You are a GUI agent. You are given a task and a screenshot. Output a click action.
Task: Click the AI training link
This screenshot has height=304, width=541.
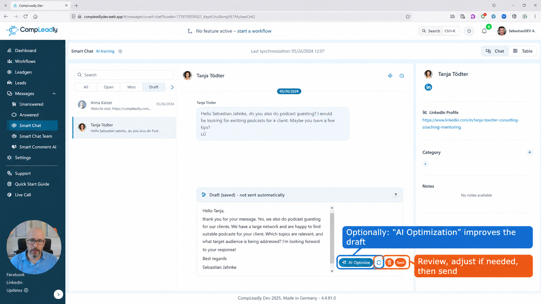[105, 51]
